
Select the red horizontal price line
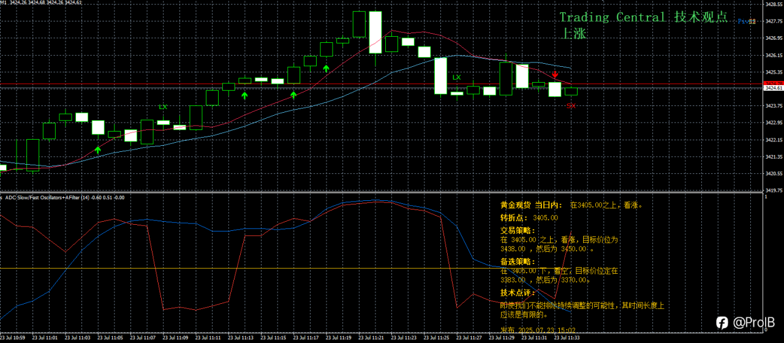pos(381,83)
